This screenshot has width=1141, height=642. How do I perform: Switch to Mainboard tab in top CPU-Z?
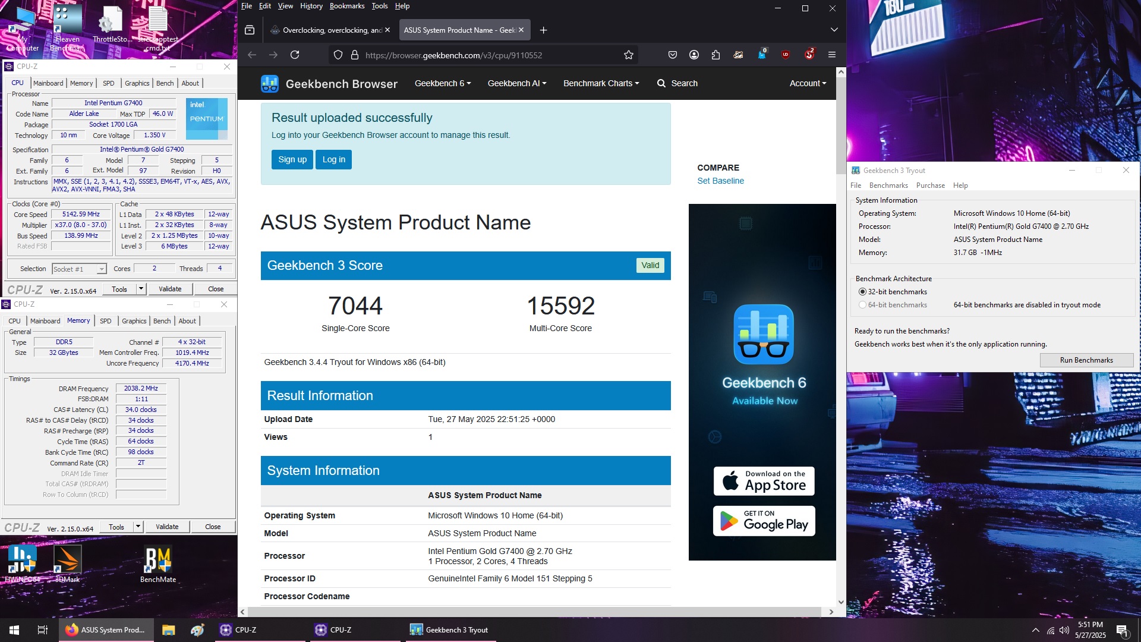[48, 83]
